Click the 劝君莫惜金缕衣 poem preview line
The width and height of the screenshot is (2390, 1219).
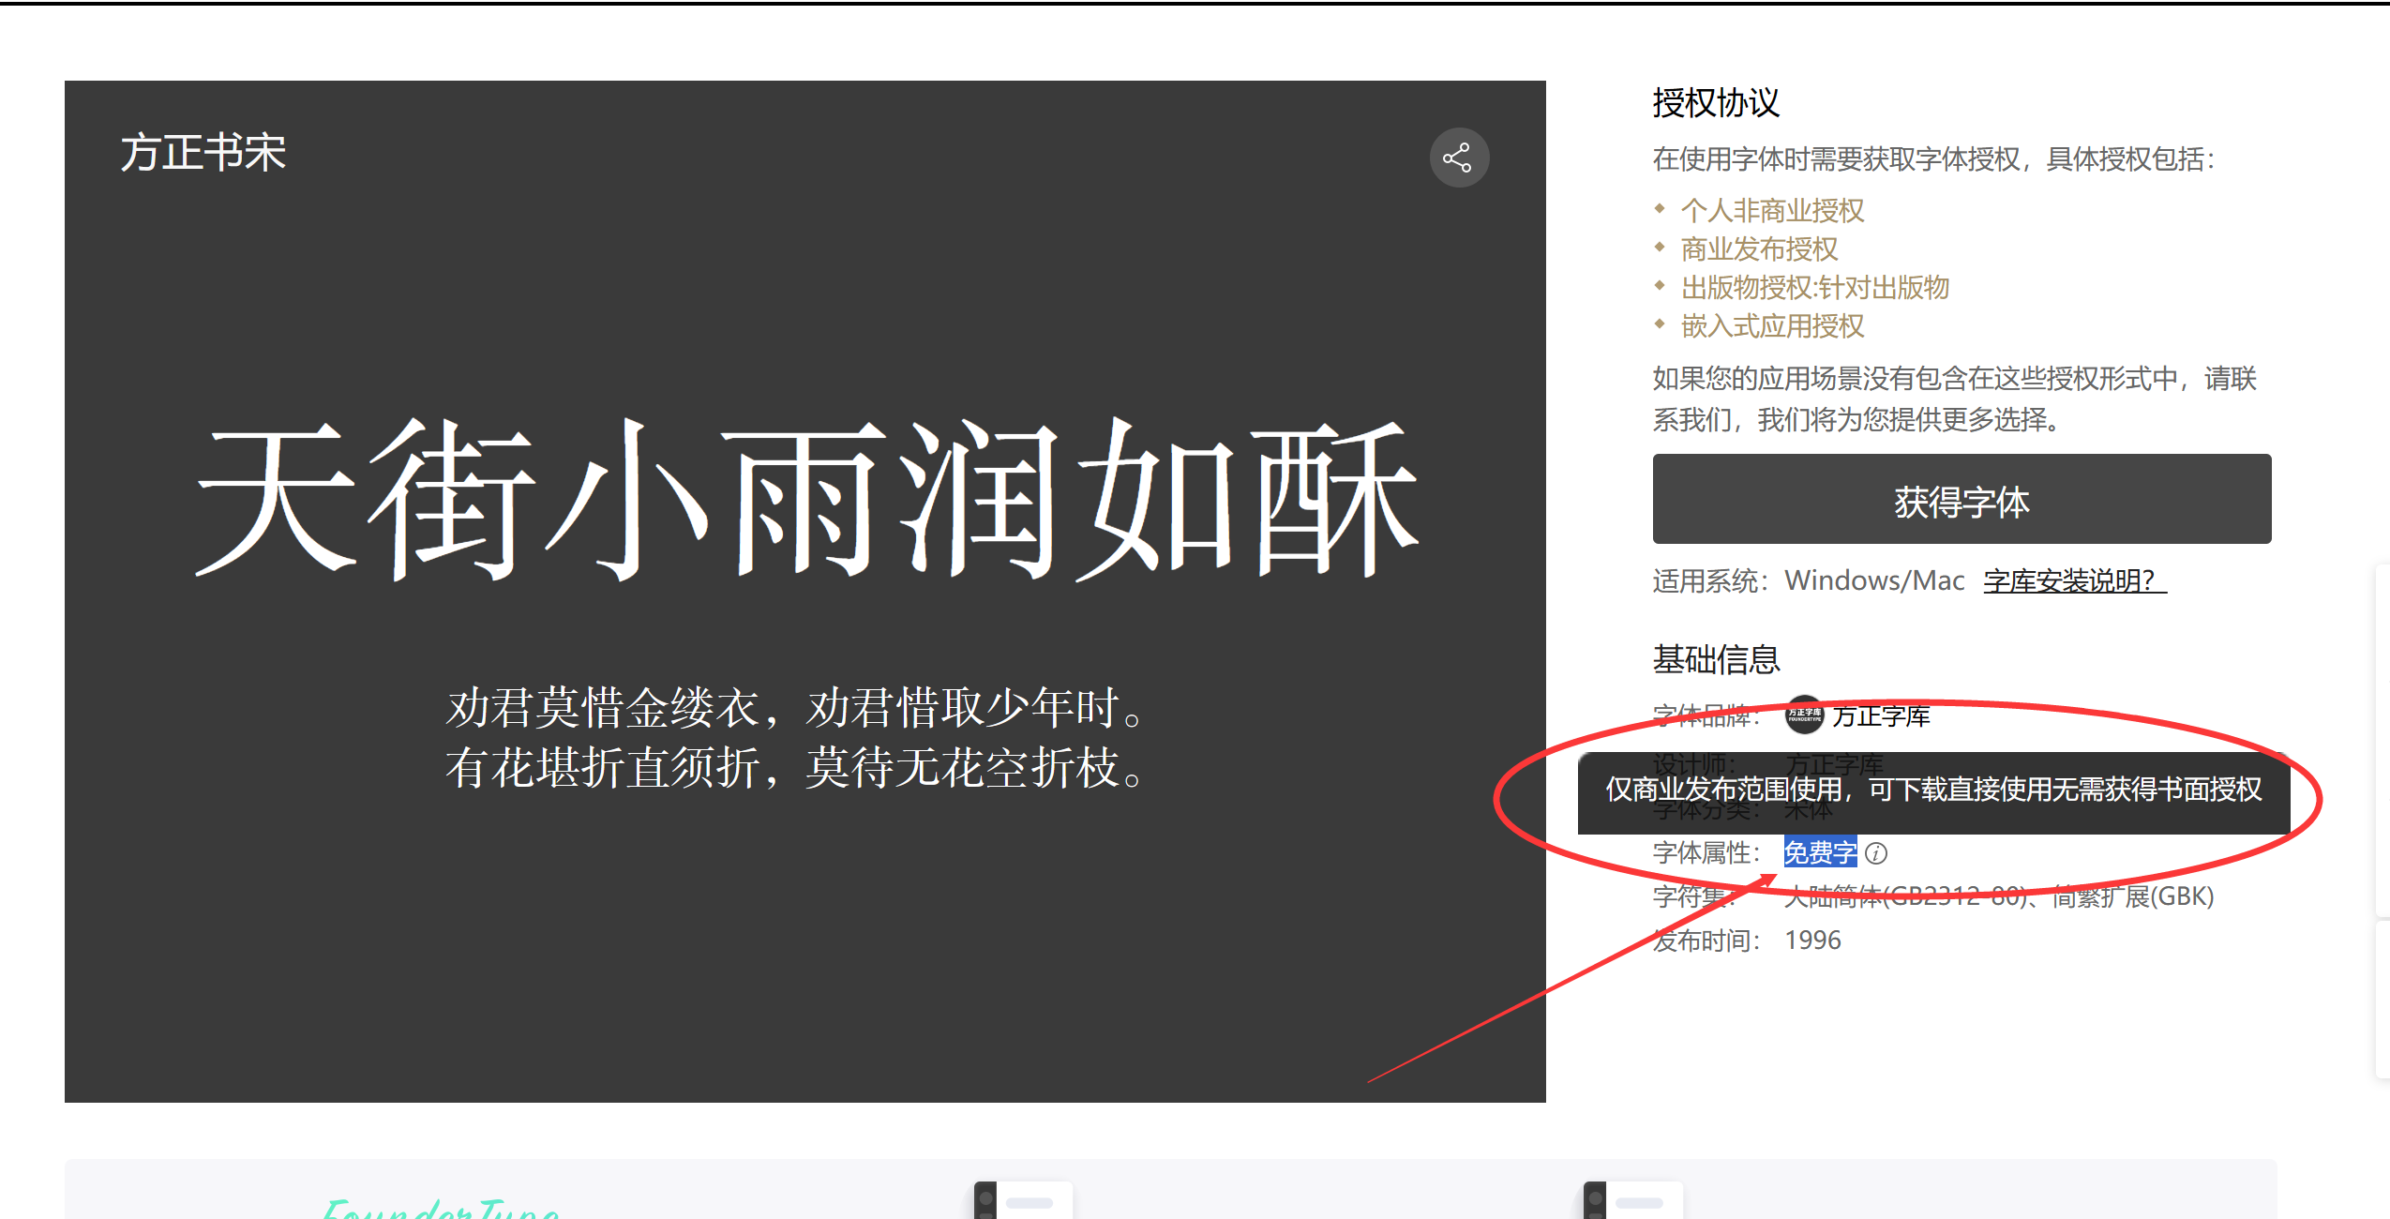(x=795, y=708)
